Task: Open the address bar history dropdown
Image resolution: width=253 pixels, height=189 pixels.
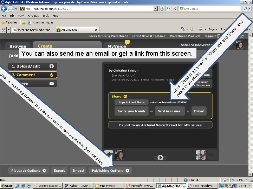Action: point(156,9)
